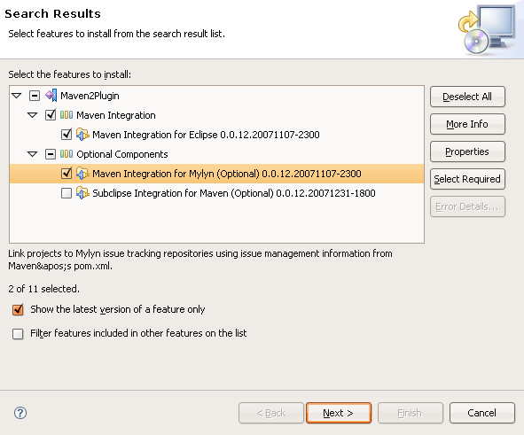The width and height of the screenshot is (524, 435).
Task: Click the Optional Components category icon
Action: click(66, 154)
